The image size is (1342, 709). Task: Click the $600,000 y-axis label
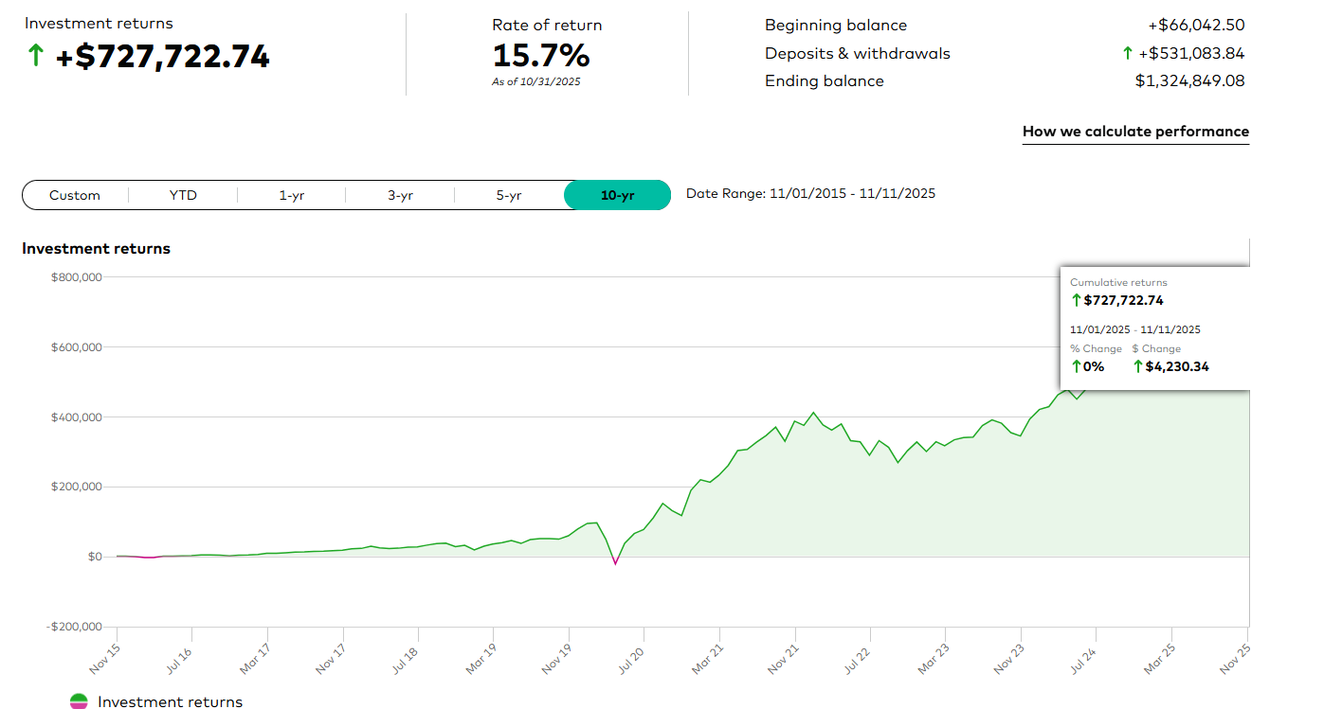click(x=77, y=347)
